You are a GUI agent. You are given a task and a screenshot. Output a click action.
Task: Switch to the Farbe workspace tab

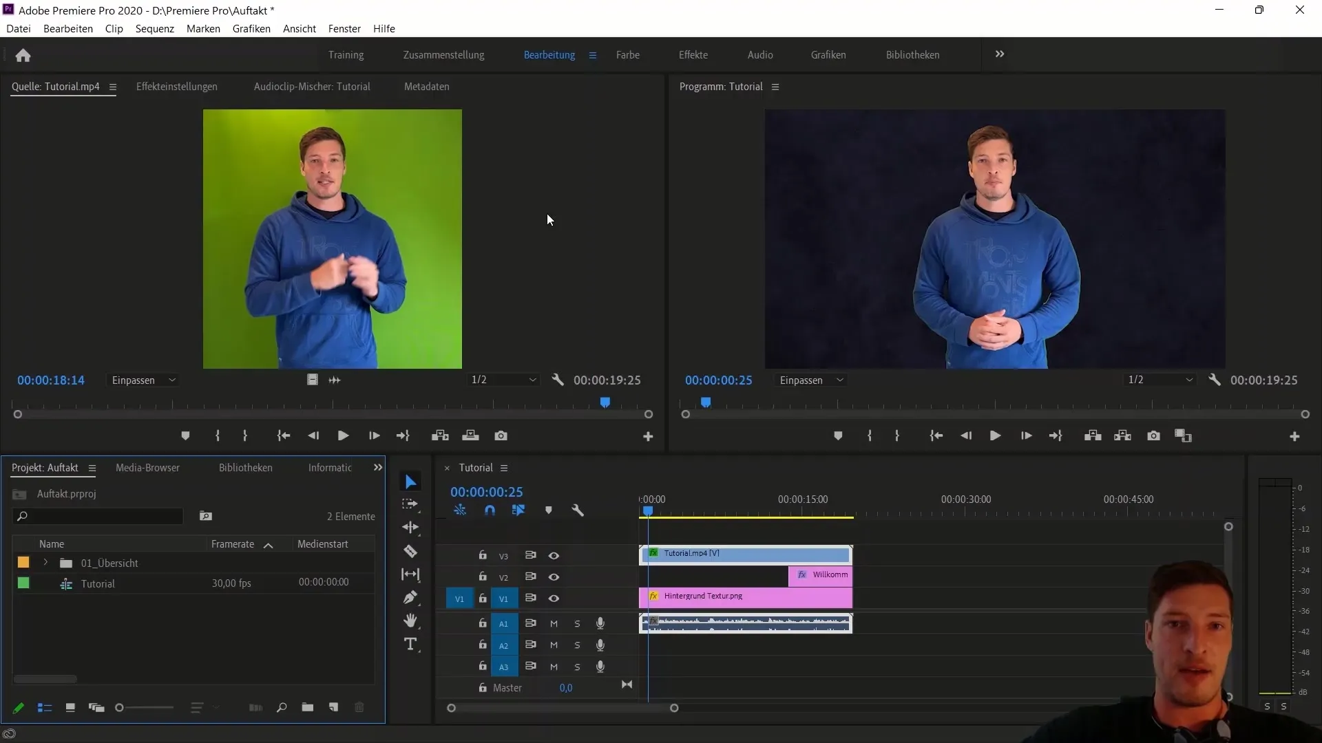click(627, 54)
